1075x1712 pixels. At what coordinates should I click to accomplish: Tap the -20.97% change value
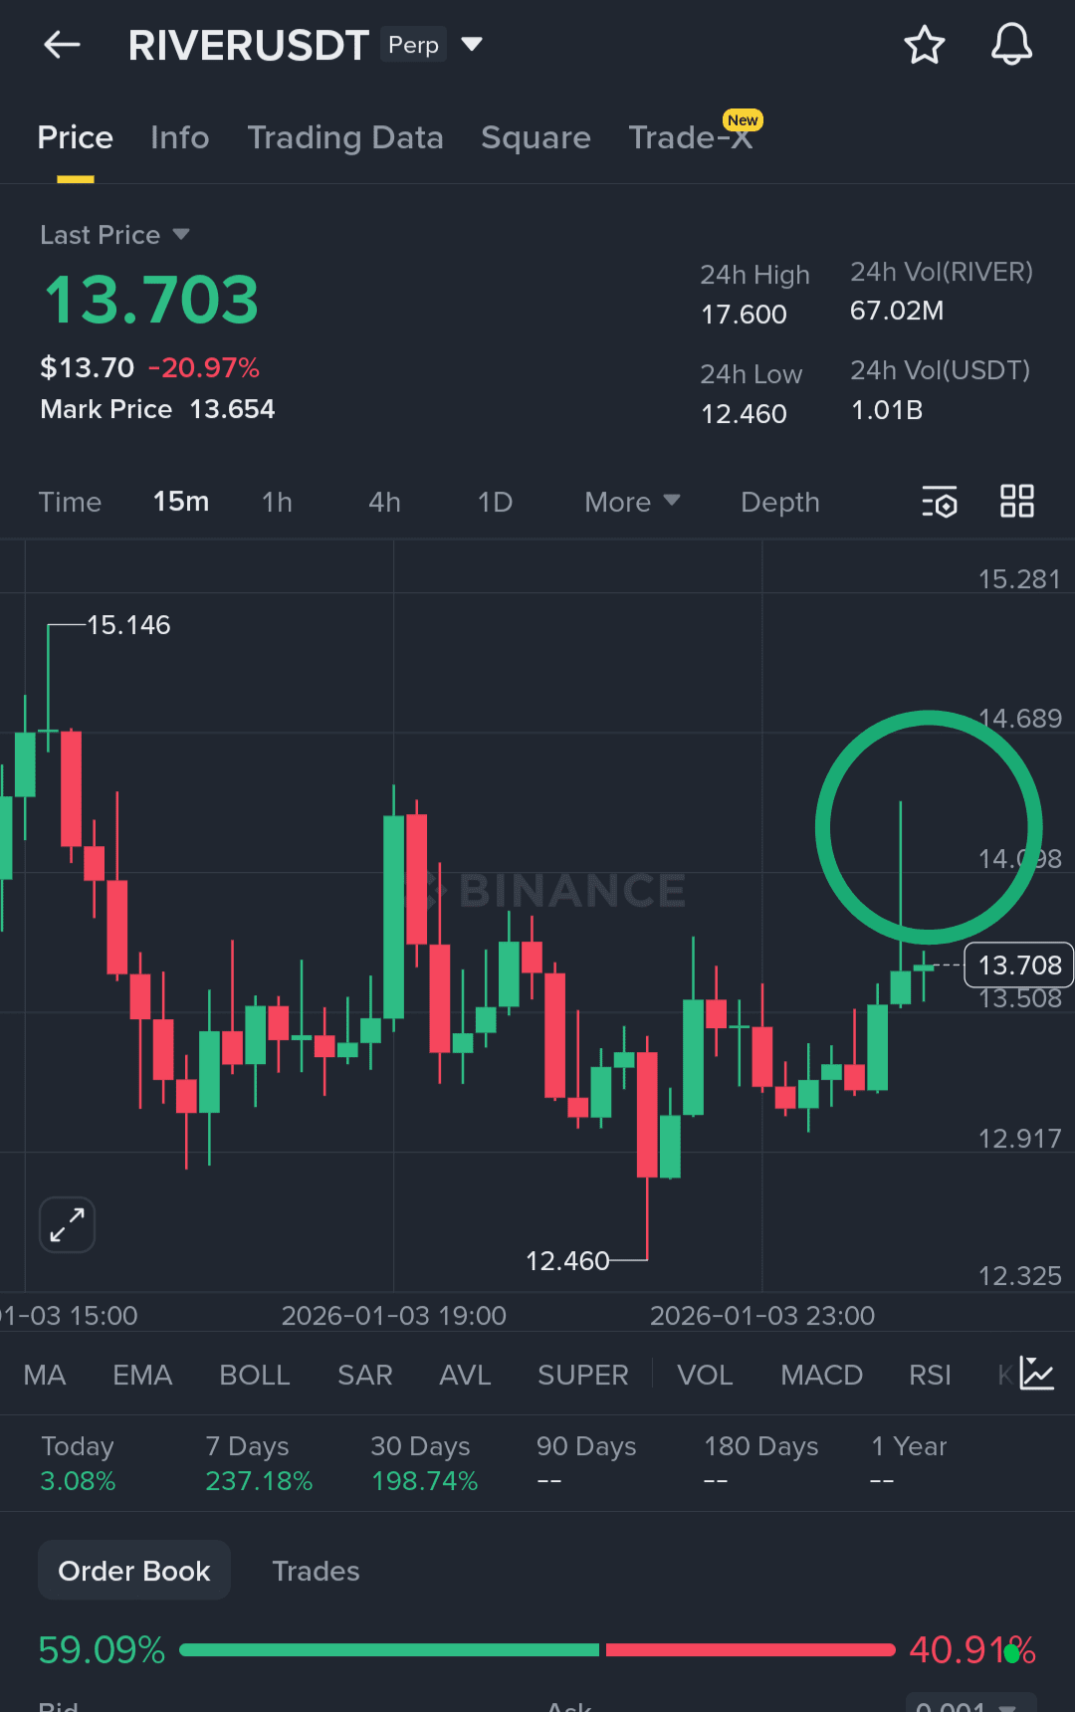pyautogui.click(x=204, y=368)
